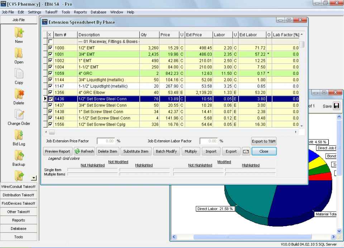The image size is (344, 248).
Task: Uncheck item 1556 1/2" Set Screw Steel Cplg
Action: click(50, 124)
